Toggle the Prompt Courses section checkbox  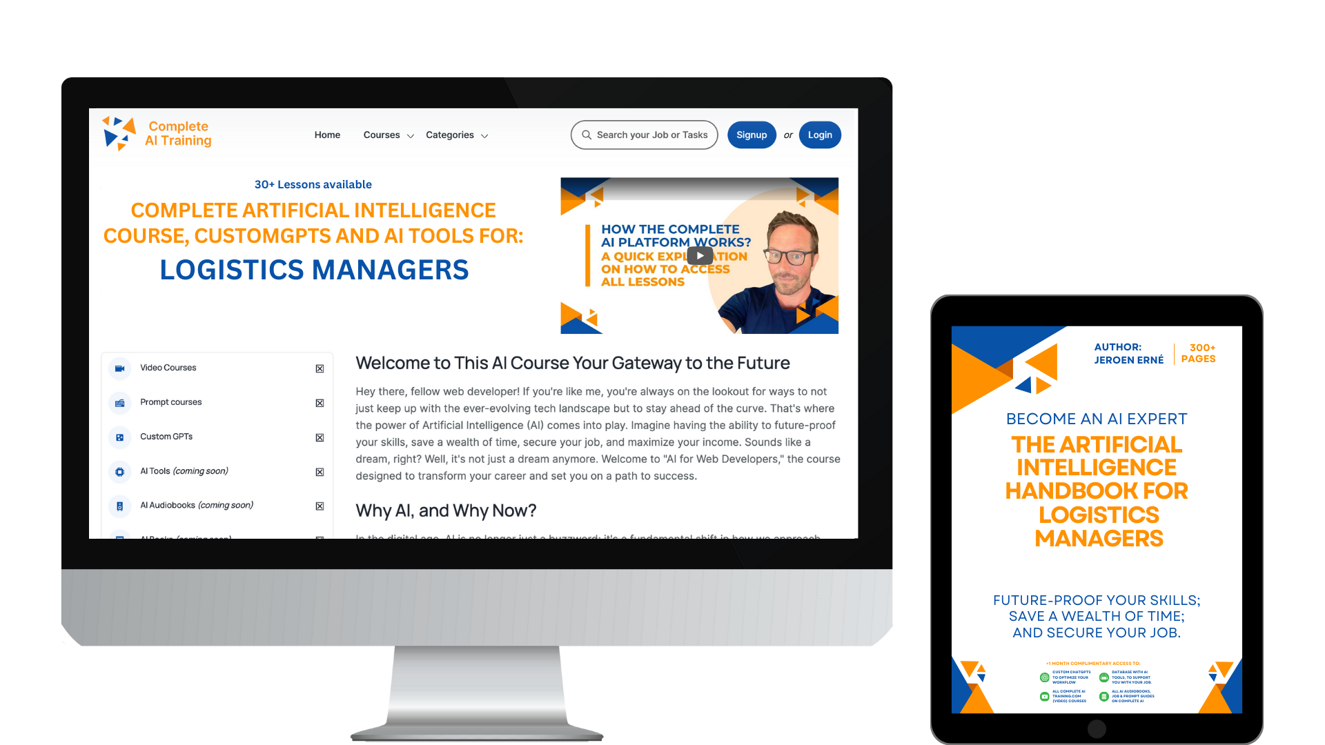[x=320, y=402]
